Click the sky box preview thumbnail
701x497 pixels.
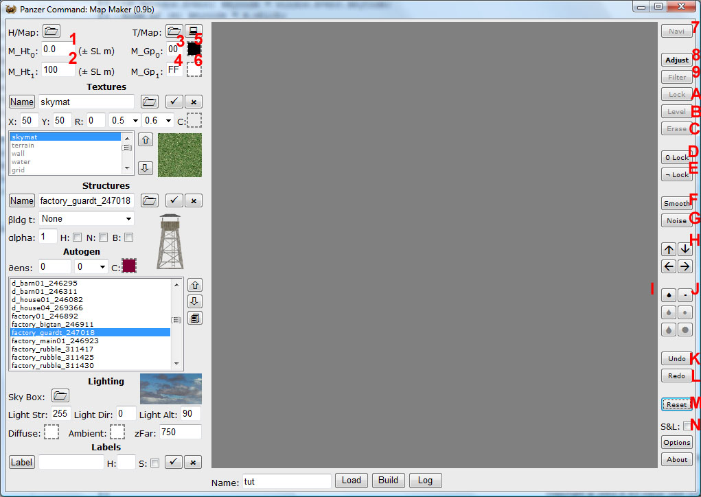pos(171,389)
